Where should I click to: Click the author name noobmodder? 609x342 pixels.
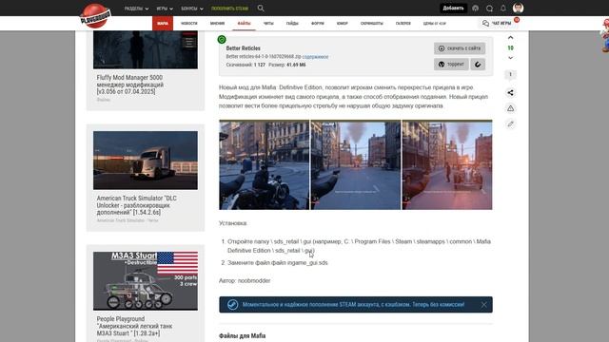coord(254,281)
